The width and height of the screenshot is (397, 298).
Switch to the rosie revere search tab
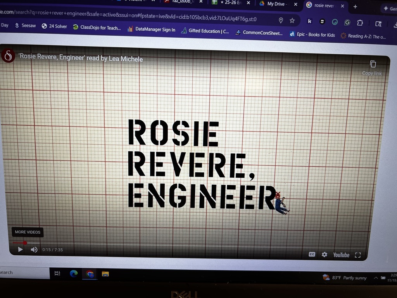[x=324, y=6]
